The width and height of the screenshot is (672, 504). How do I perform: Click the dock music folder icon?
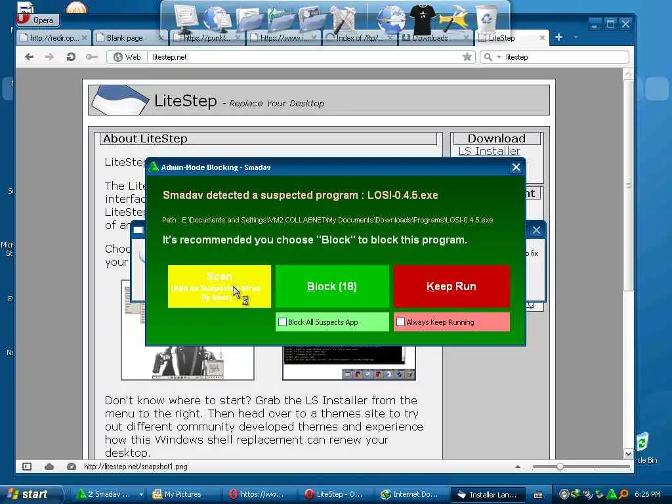[281, 19]
